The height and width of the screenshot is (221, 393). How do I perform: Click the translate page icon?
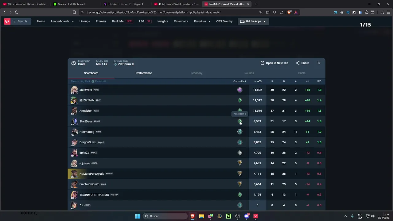tap(261, 12)
